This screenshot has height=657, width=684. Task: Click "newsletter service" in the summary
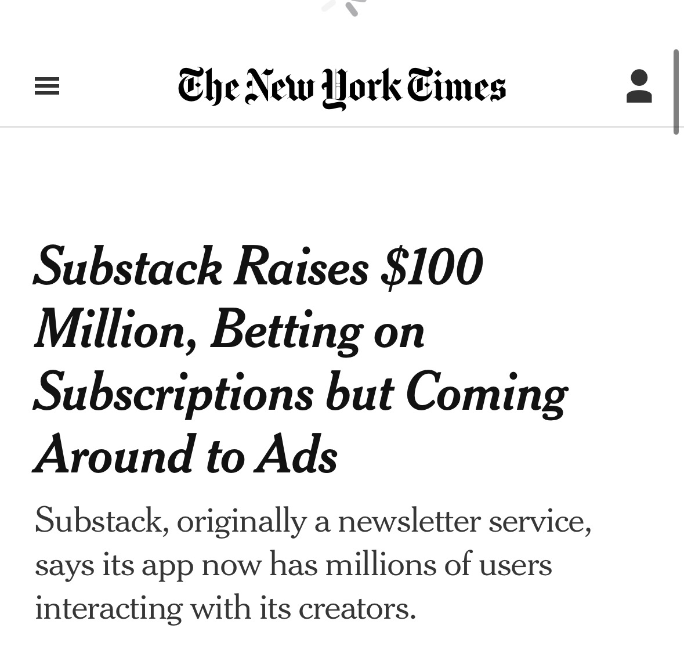tap(464, 520)
